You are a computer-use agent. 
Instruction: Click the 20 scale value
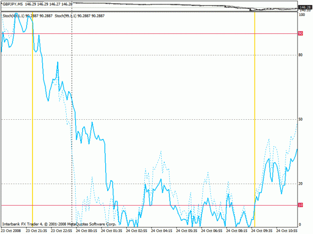pos(300,184)
